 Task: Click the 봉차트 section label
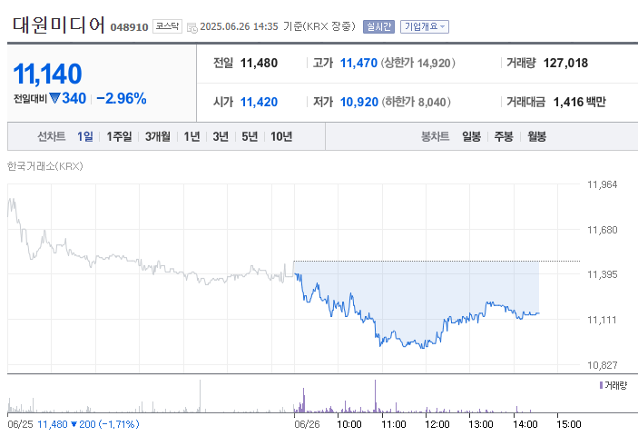435,136
